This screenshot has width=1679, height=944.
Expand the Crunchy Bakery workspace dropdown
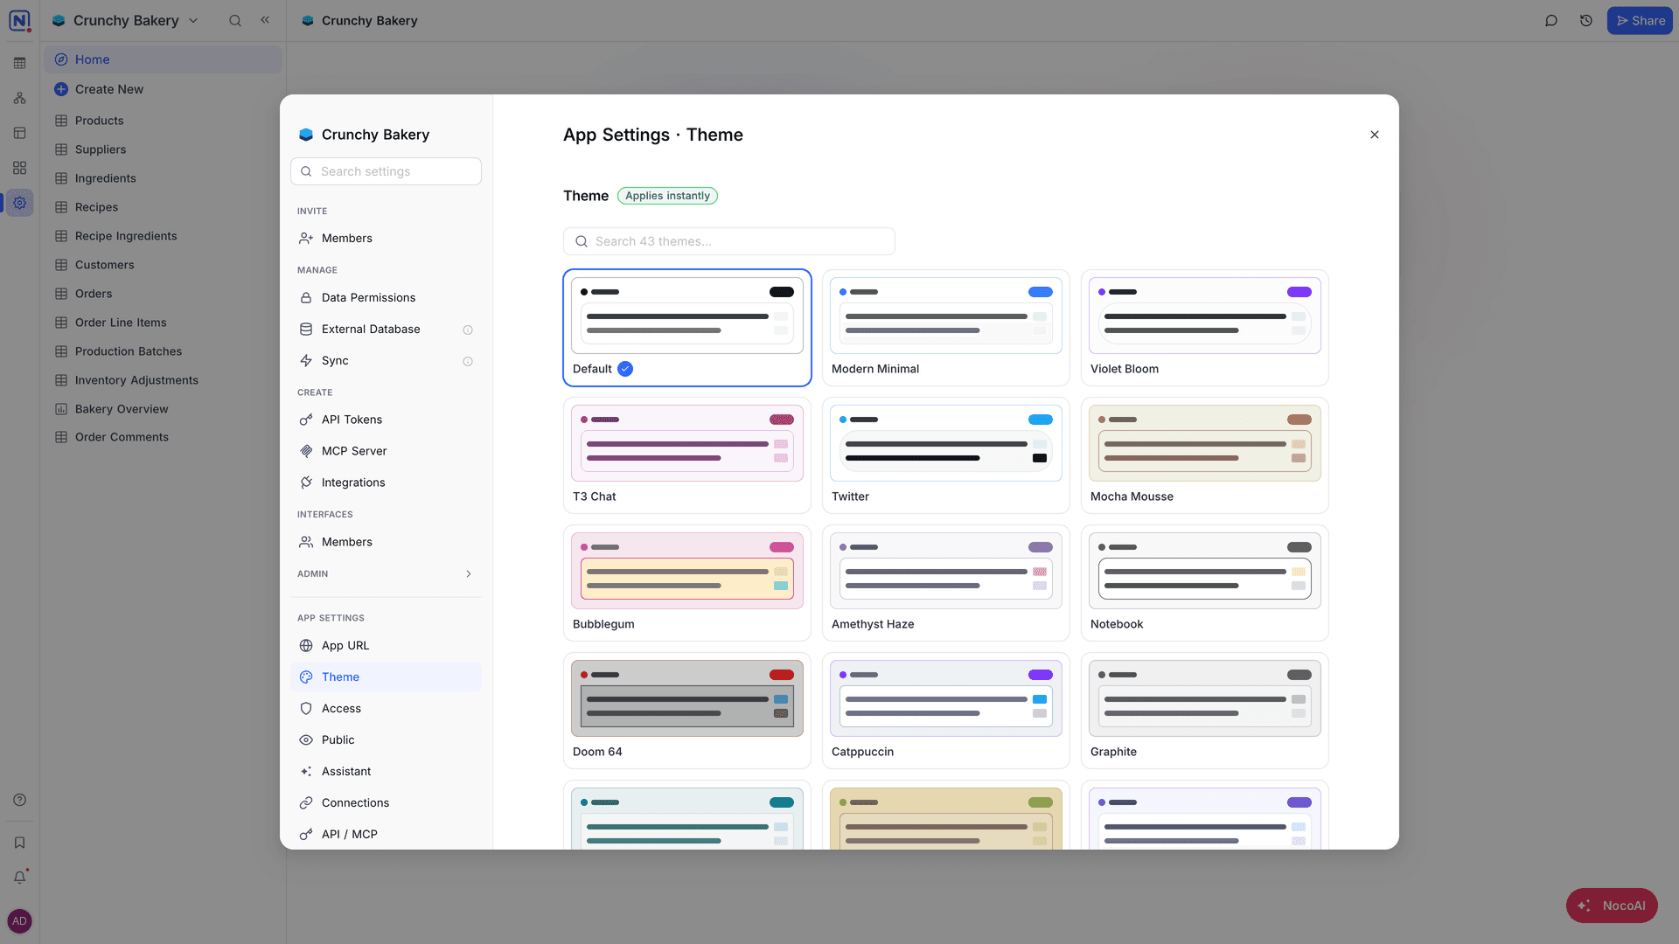click(x=193, y=20)
